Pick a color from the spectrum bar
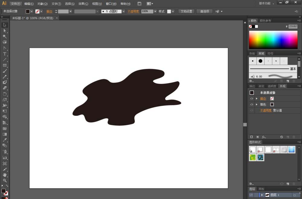The width and height of the screenshot is (302, 199). pos(273,40)
